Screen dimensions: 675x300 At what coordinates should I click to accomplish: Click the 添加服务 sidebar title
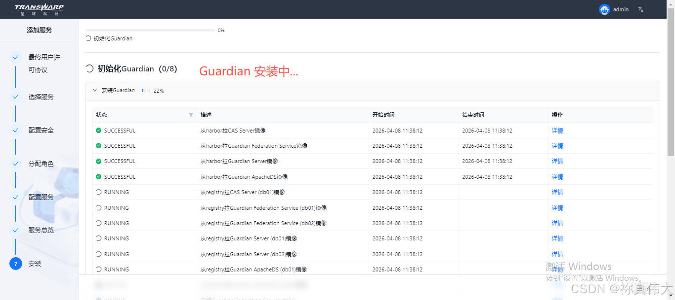coord(39,30)
